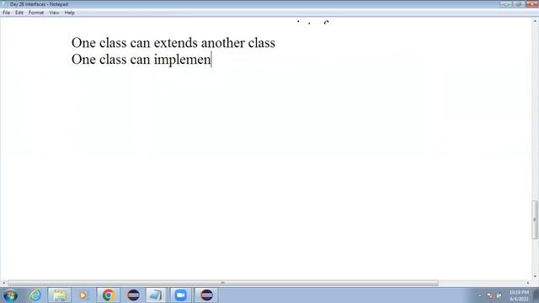Click the vertical scrollbar up arrow
Image resolution: width=539 pixels, height=303 pixels.
535,21
